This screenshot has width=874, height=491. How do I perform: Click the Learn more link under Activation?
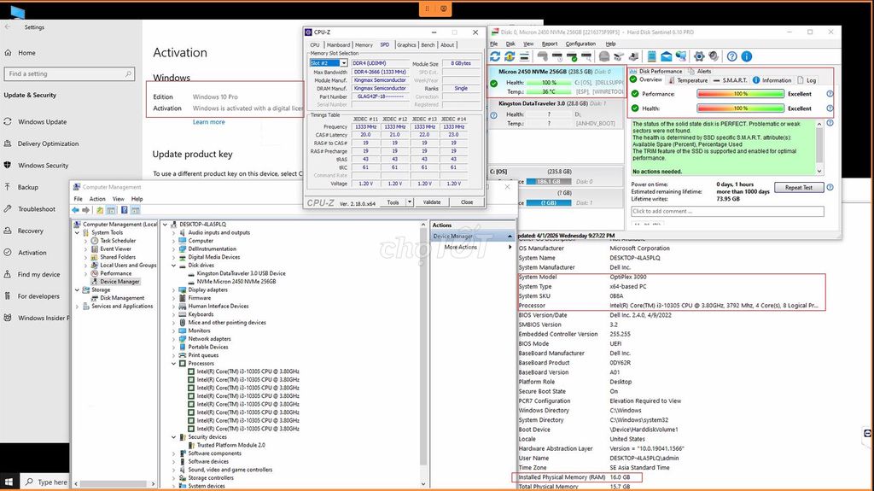(208, 122)
